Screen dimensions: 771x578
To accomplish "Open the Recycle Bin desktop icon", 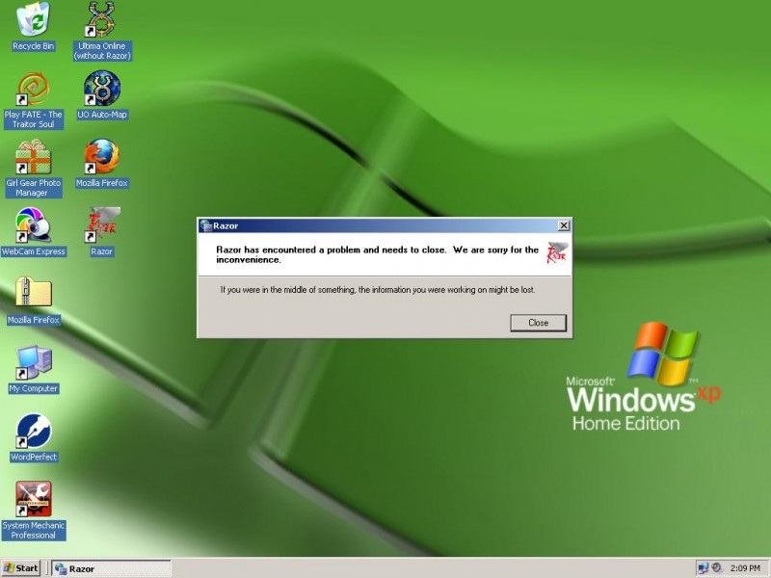I will (x=34, y=20).
